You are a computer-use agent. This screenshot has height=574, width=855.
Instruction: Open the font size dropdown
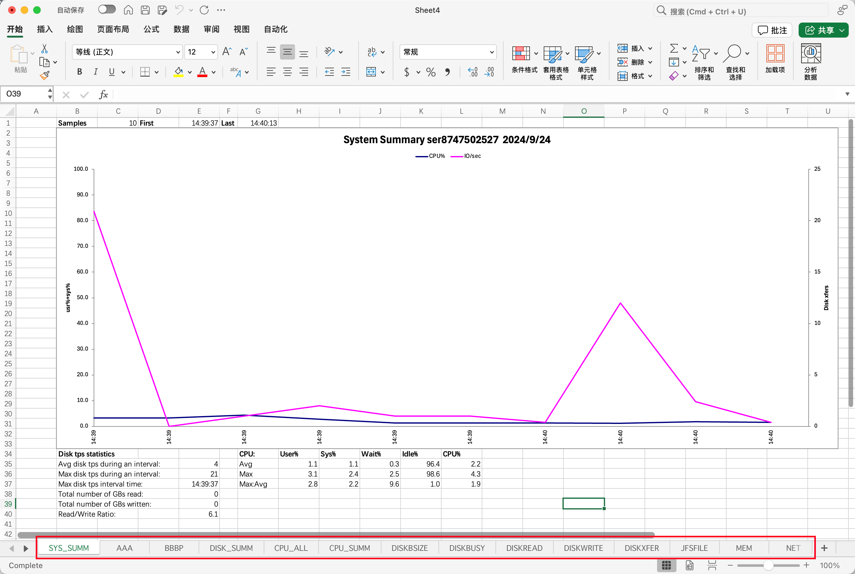(x=213, y=52)
